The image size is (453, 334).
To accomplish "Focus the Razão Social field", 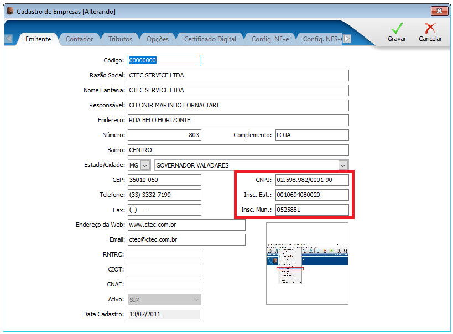I will (238, 75).
